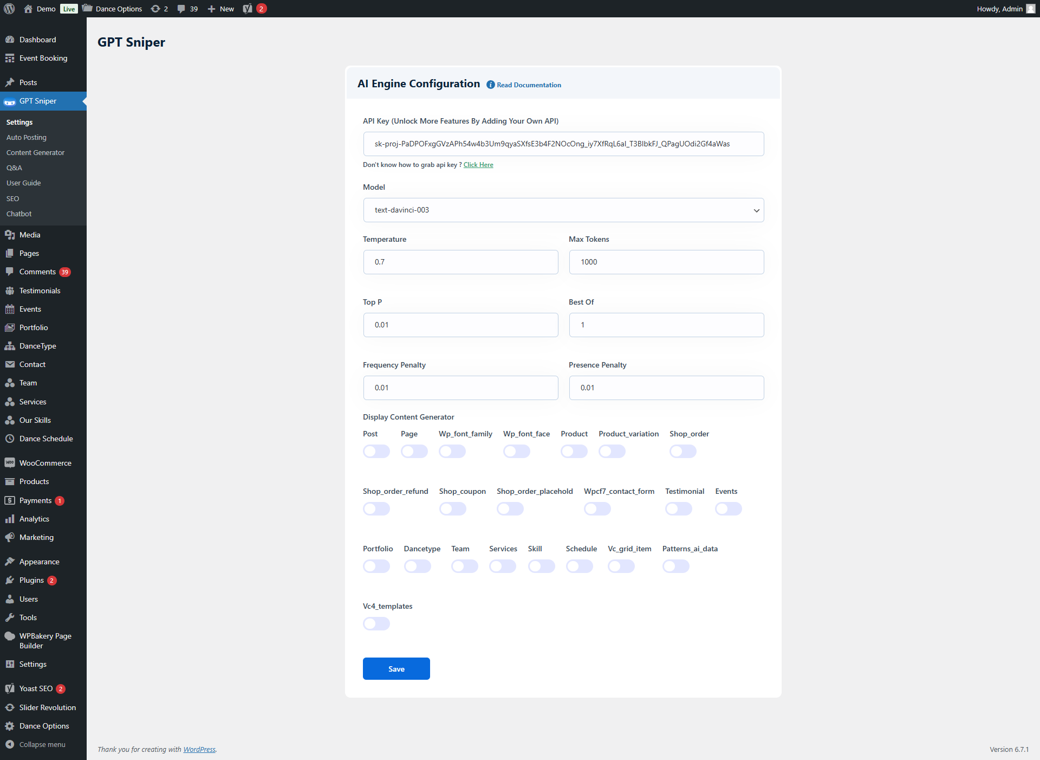Click the WordPress logo icon
Image resolution: width=1040 pixels, height=760 pixels.
pos(9,9)
